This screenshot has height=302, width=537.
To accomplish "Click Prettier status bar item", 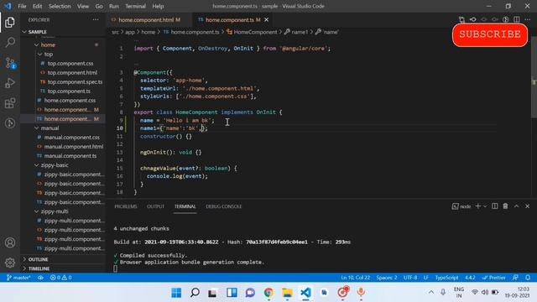I will coord(493,278).
